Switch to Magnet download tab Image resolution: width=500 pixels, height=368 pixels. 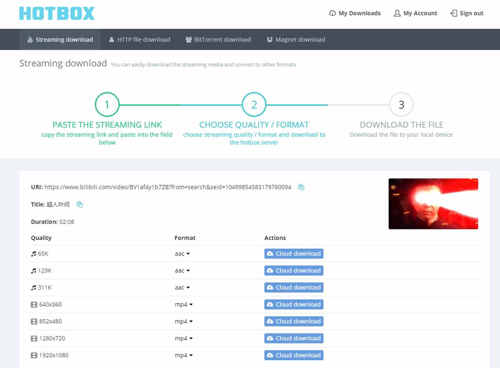point(296,40)
